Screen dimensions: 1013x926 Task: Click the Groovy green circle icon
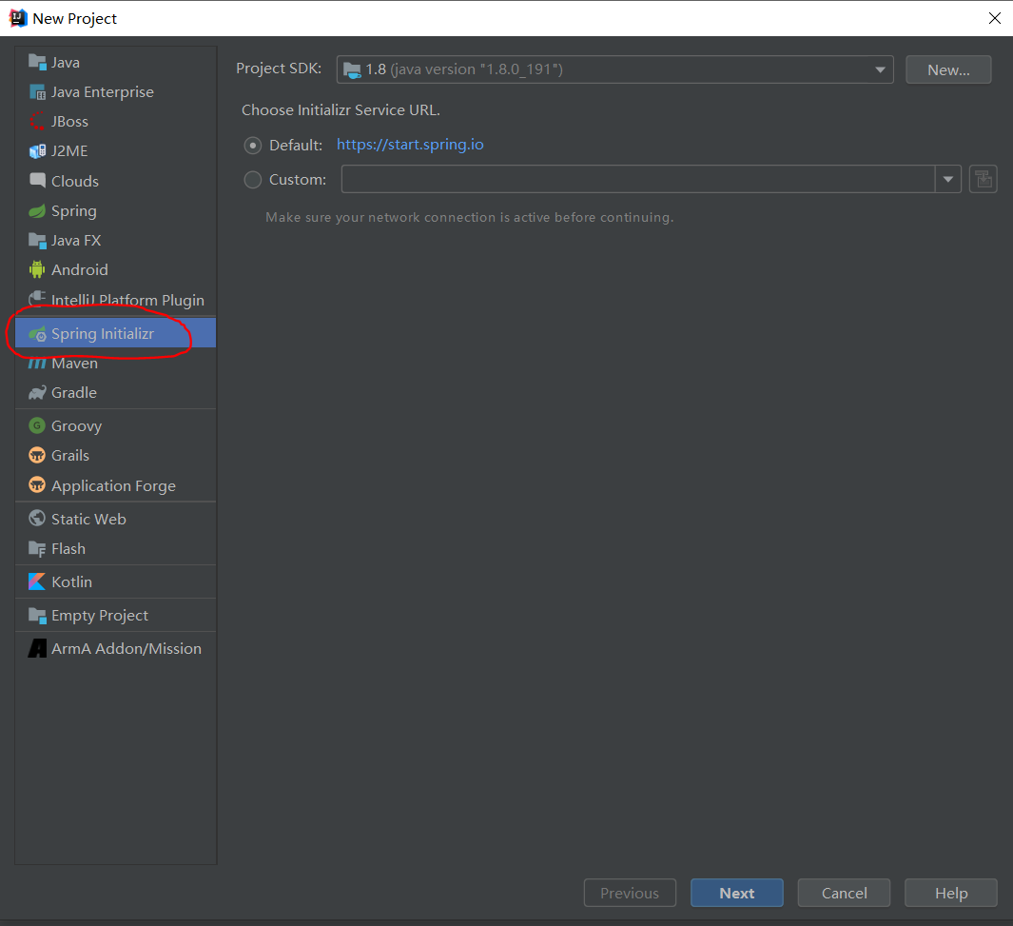pos(37,425)
